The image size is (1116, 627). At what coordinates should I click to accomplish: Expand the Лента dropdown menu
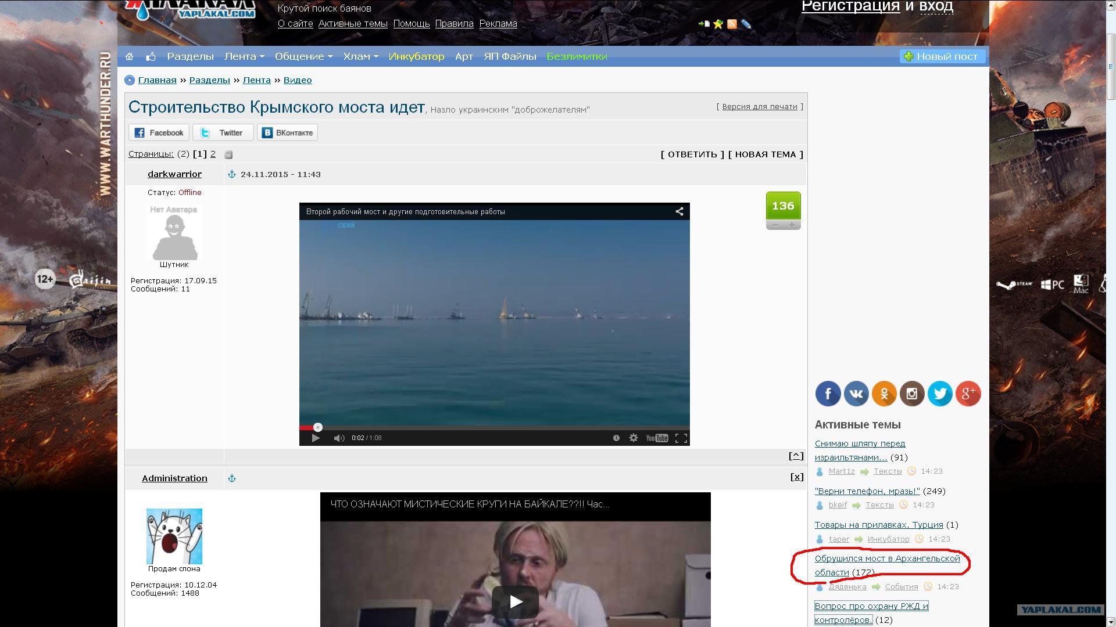click(244, 56)
